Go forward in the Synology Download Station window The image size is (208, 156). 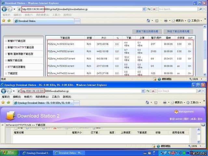coord(9,91)
